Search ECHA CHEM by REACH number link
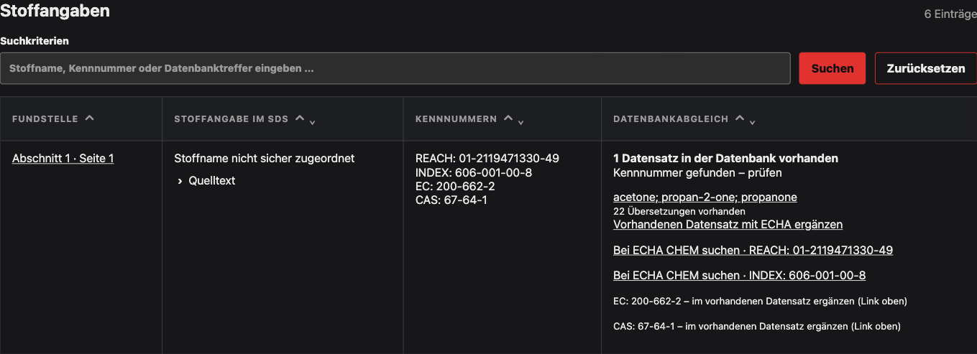977x354 pixels. coord(753,251)
